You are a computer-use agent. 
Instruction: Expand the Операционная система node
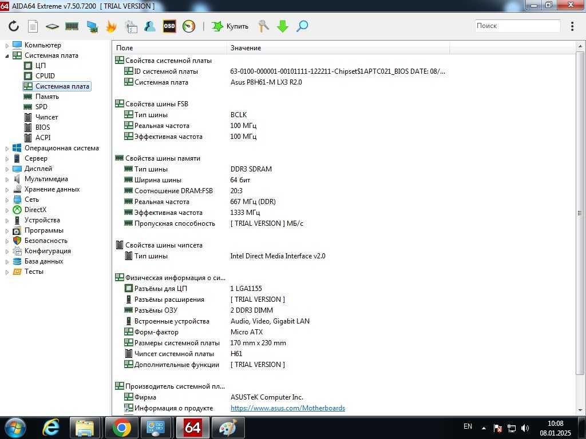coord(7,149)
